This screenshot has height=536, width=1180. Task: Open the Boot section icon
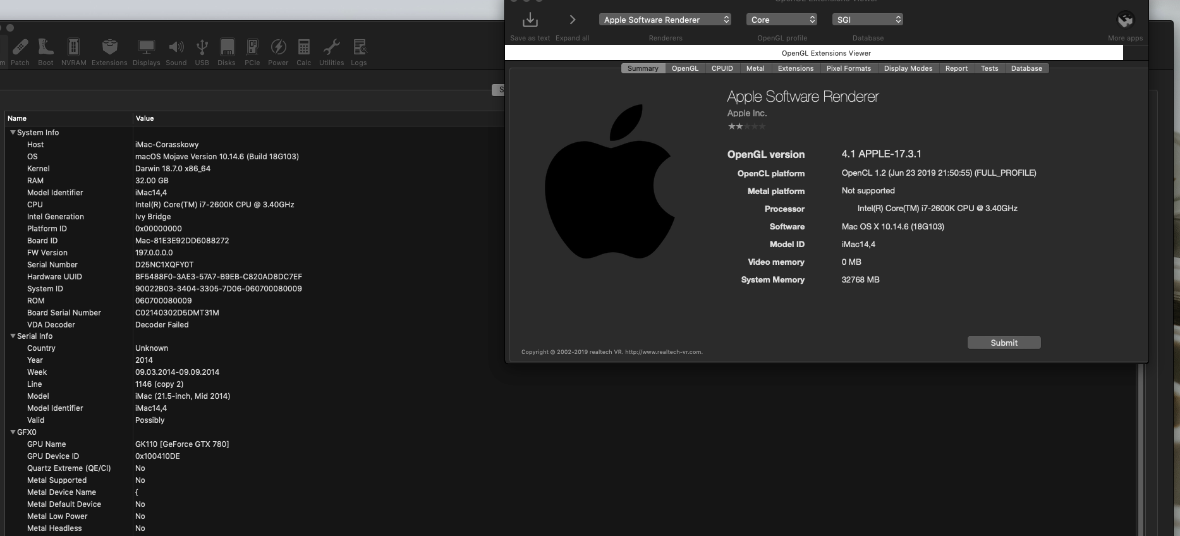pos(46,52)
